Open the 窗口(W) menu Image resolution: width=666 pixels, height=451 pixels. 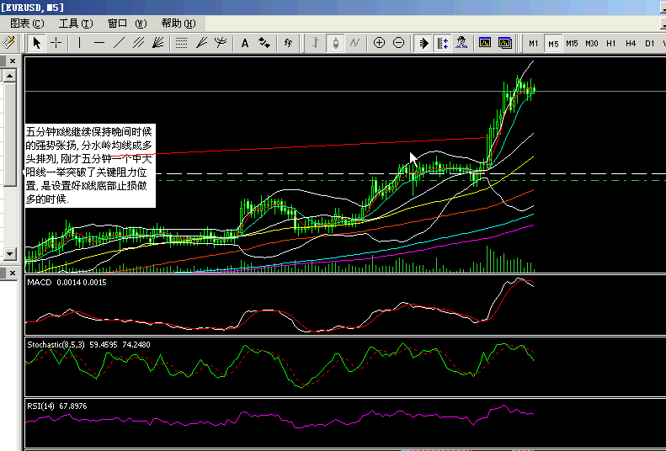point(127,24)
